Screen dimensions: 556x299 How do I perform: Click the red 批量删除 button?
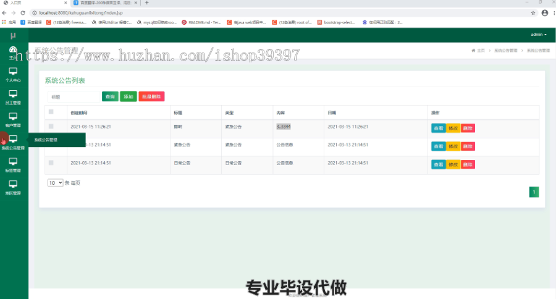coord(151,96)
